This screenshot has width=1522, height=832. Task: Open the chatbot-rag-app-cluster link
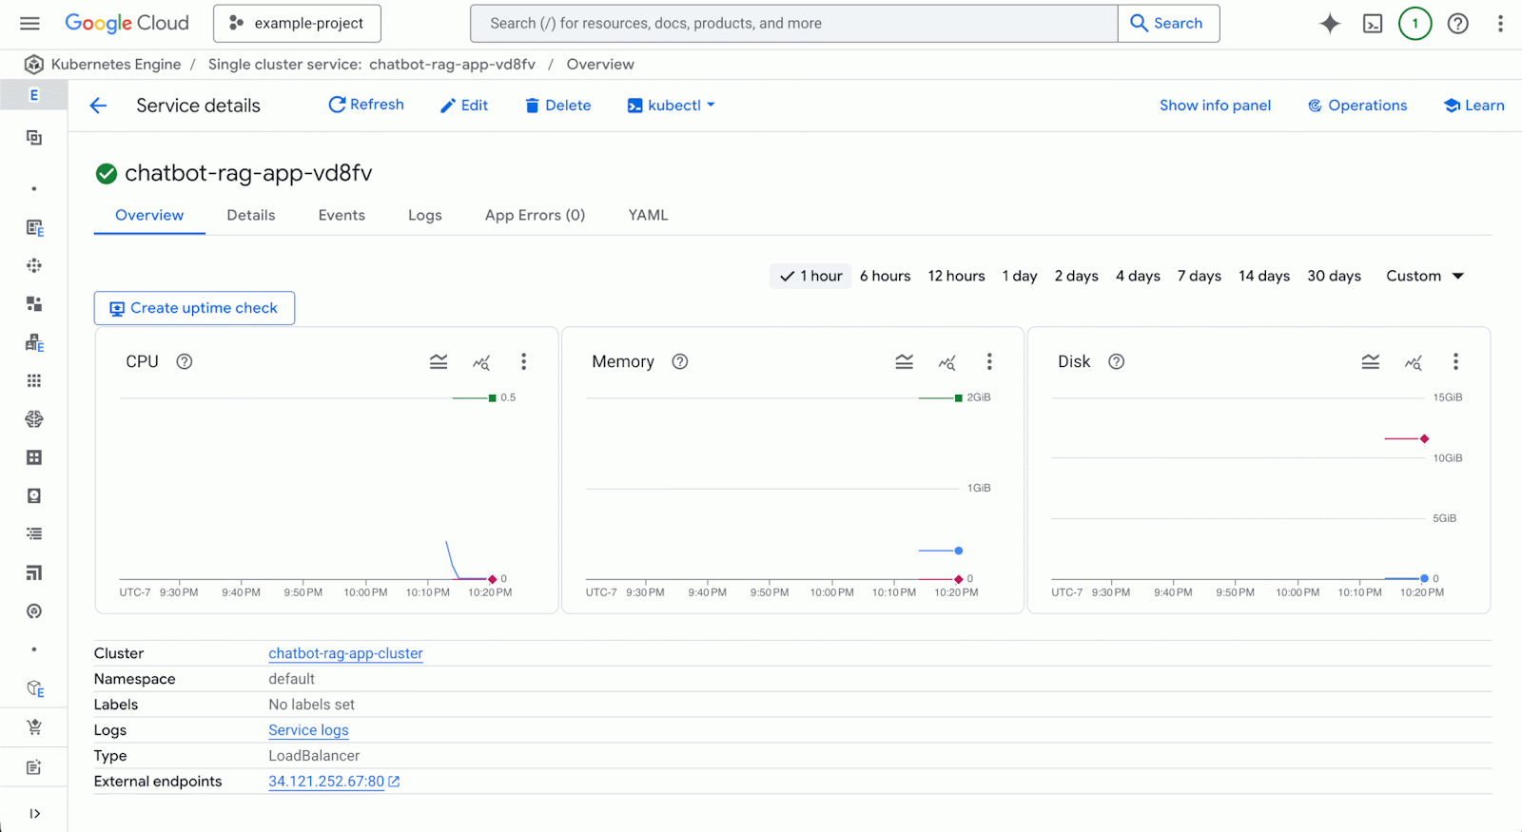coord(345,653)
